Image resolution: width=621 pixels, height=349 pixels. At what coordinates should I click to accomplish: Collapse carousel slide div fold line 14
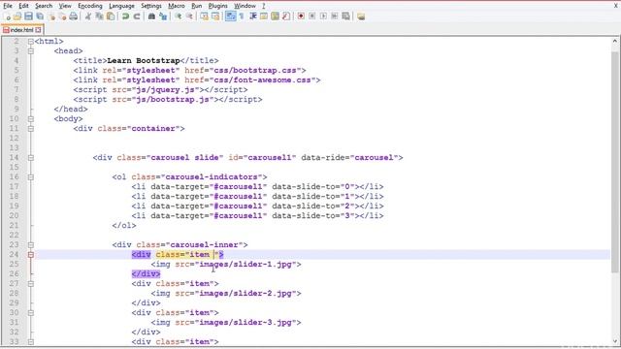pyautogui.click(x=30, y=157)
